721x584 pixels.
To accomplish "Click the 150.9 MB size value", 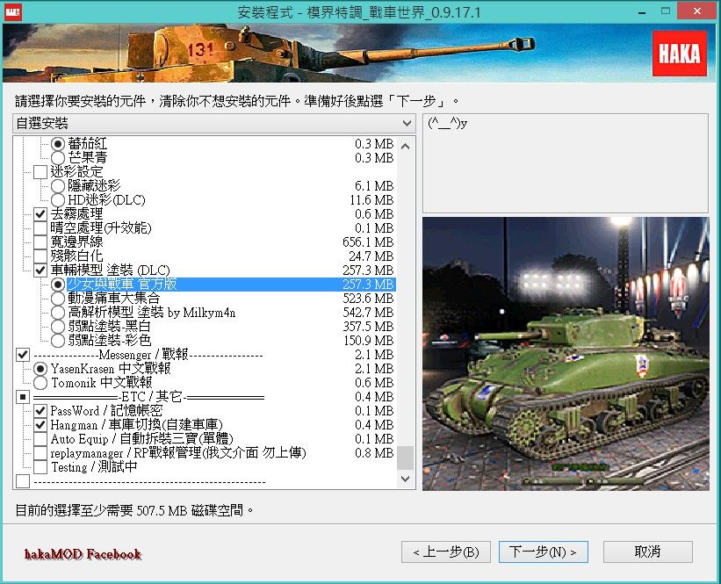I will click(368, 341).
